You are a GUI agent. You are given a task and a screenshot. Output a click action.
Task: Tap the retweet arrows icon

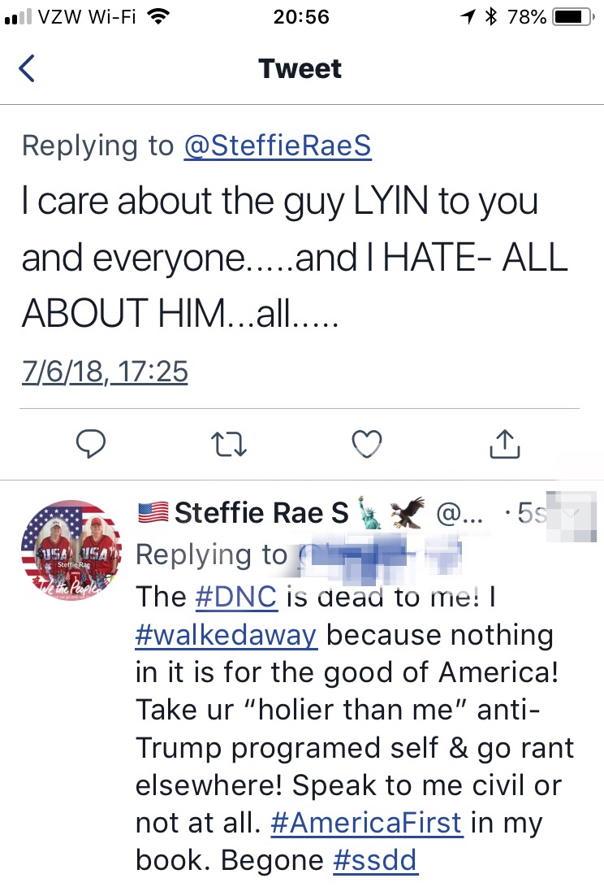[228, 444]
